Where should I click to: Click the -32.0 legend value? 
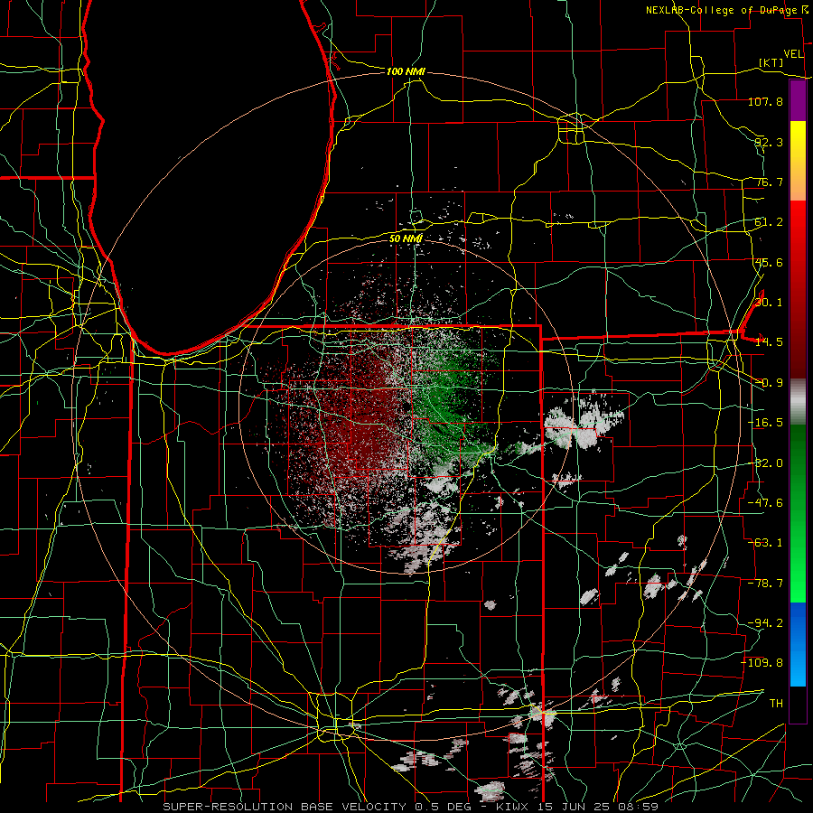pyautogui.click(x=765, y=463)
